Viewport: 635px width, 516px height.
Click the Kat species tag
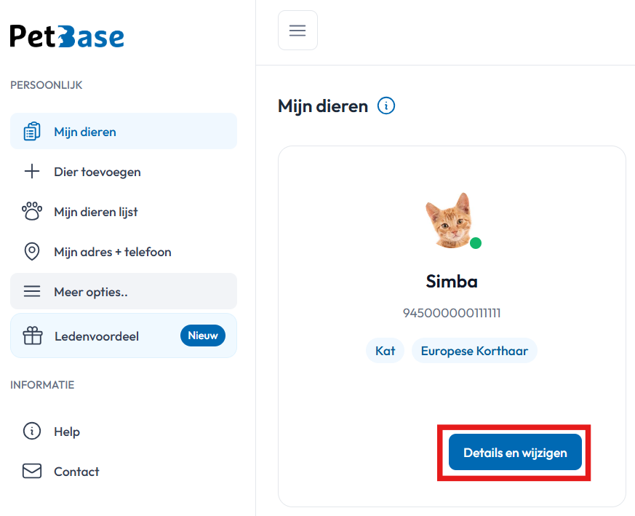point(385,351)
